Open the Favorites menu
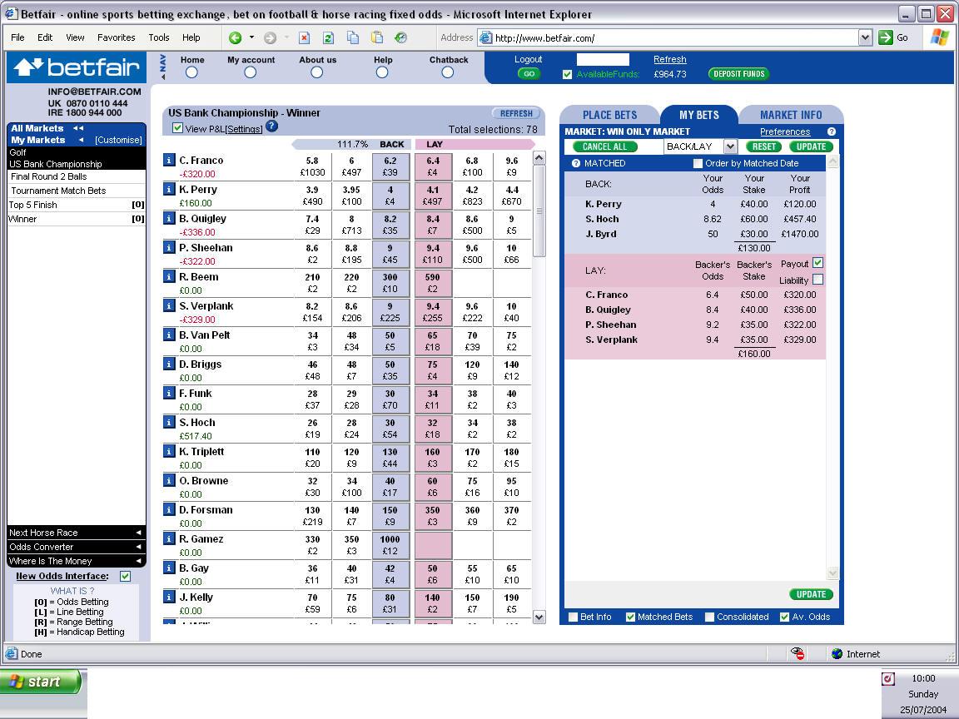The height and width of the screenshot is (719, 959). pyautogui.click(x=116, y=37)
